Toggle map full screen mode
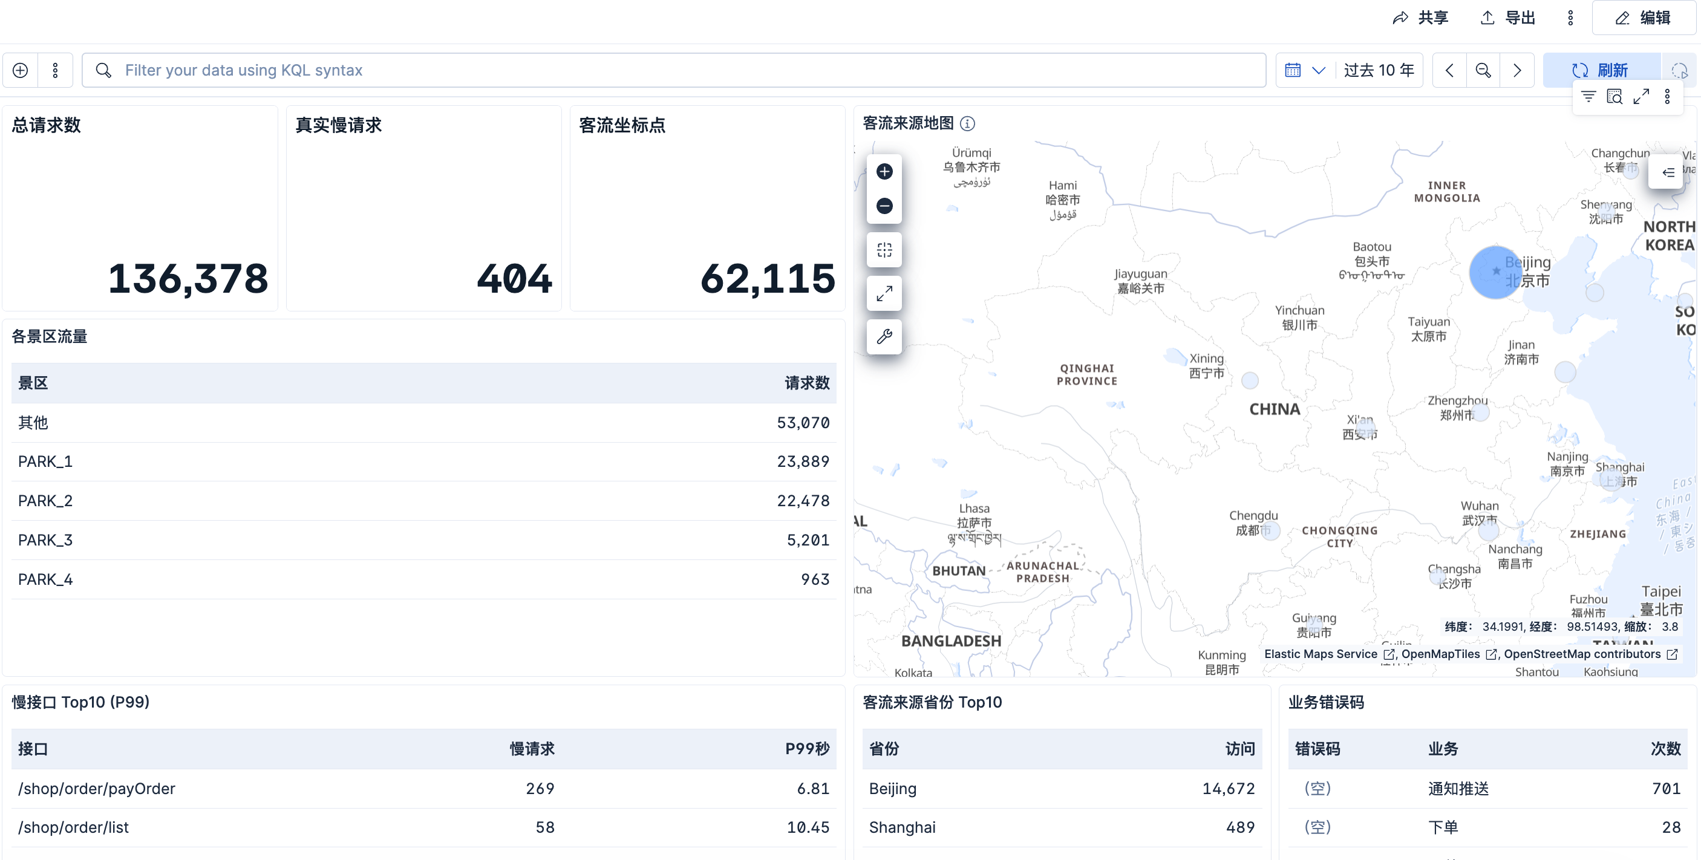Viewport: 1701px width, 860px height. pos(884,293)
